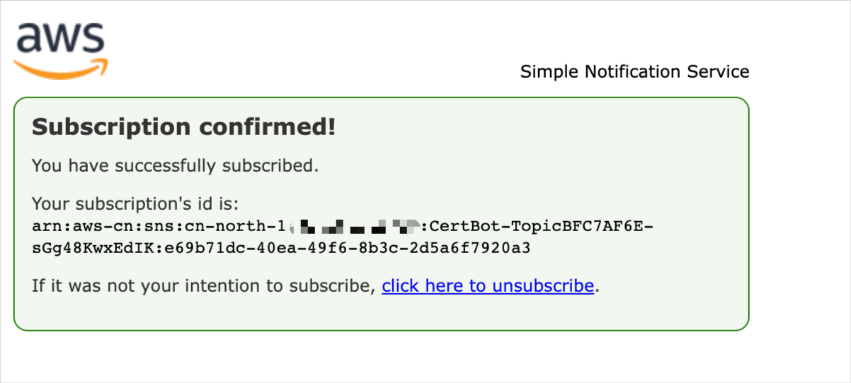Click the AWS logo lettering
This screenshot has width=851, height=383.
tap(60, 40)
